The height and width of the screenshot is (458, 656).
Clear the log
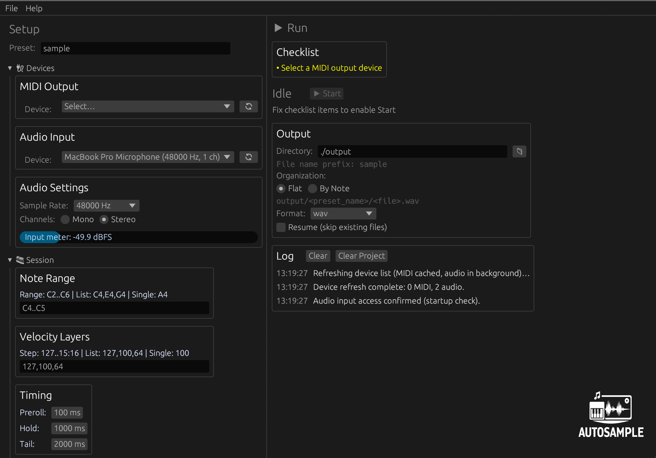coord(318,256)
